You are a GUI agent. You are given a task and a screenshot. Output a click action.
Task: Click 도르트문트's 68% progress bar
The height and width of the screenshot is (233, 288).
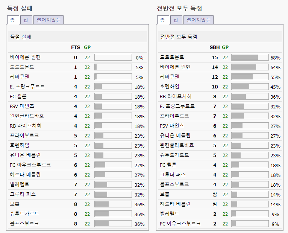250,57
